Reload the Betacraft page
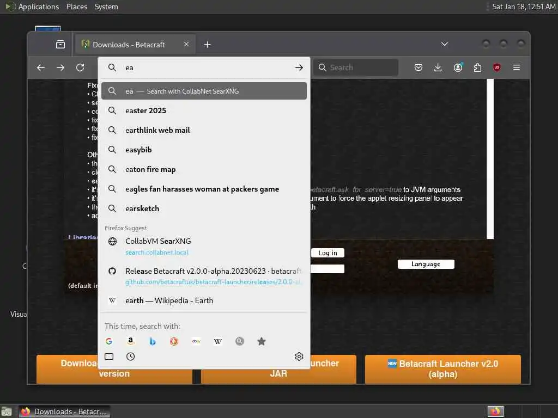Image resolution: width=558 pixels, height=418 pixels. tap(81, 67)
